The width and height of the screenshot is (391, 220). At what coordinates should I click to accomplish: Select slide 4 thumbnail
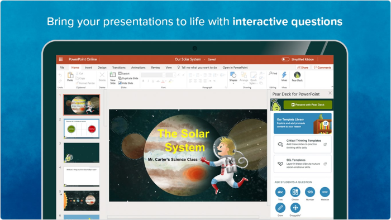click(x=82, y=176)
